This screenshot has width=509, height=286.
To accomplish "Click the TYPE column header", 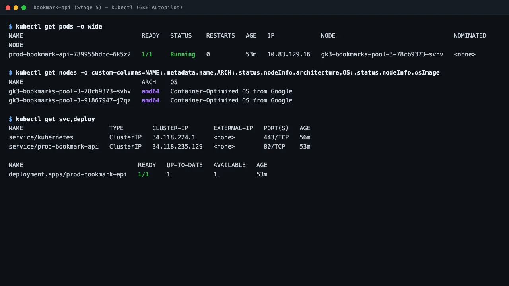I will (x=117, y=128).
